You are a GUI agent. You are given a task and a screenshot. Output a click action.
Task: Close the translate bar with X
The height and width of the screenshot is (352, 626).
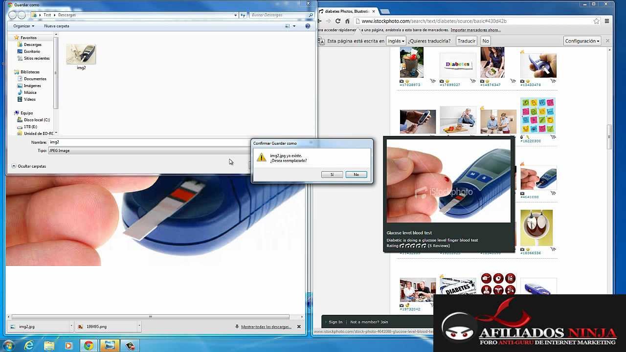(x=608, y=41)
